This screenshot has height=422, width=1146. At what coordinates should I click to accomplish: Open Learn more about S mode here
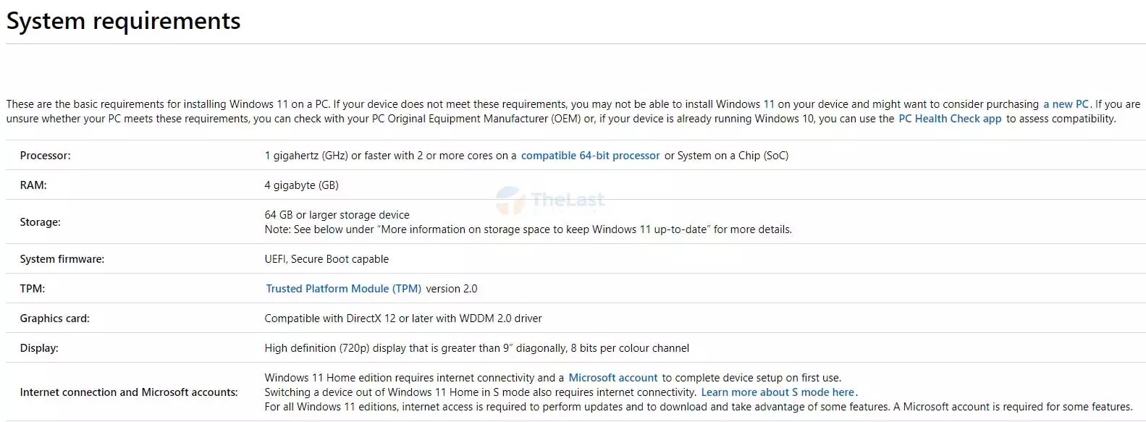tap(778, 392)
